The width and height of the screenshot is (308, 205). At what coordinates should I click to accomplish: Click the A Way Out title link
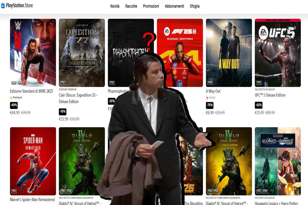213,91
